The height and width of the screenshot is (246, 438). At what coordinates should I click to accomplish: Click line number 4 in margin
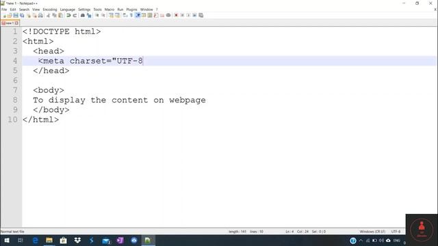click(15, 61)
